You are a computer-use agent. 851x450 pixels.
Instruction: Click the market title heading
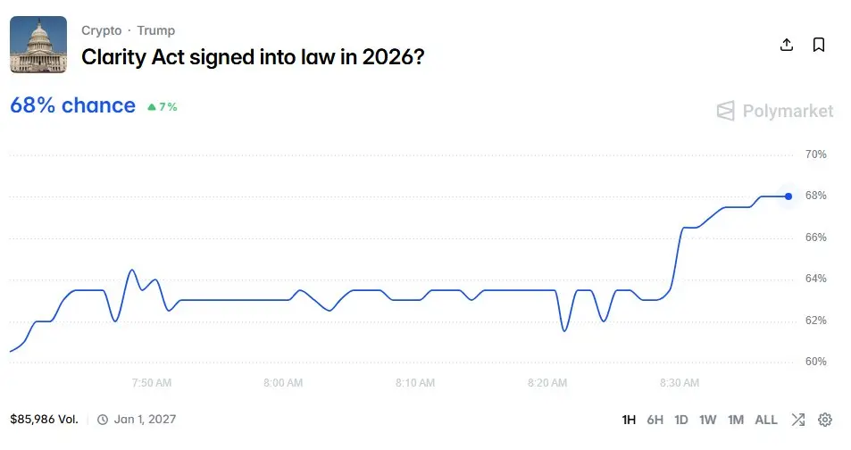pyautogui.click(x=253, y=57)
